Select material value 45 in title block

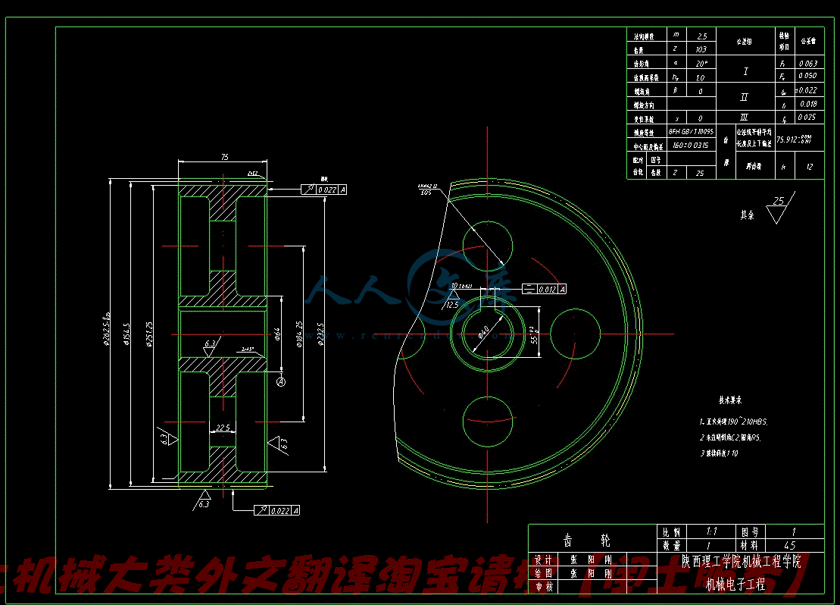(790, 545)
